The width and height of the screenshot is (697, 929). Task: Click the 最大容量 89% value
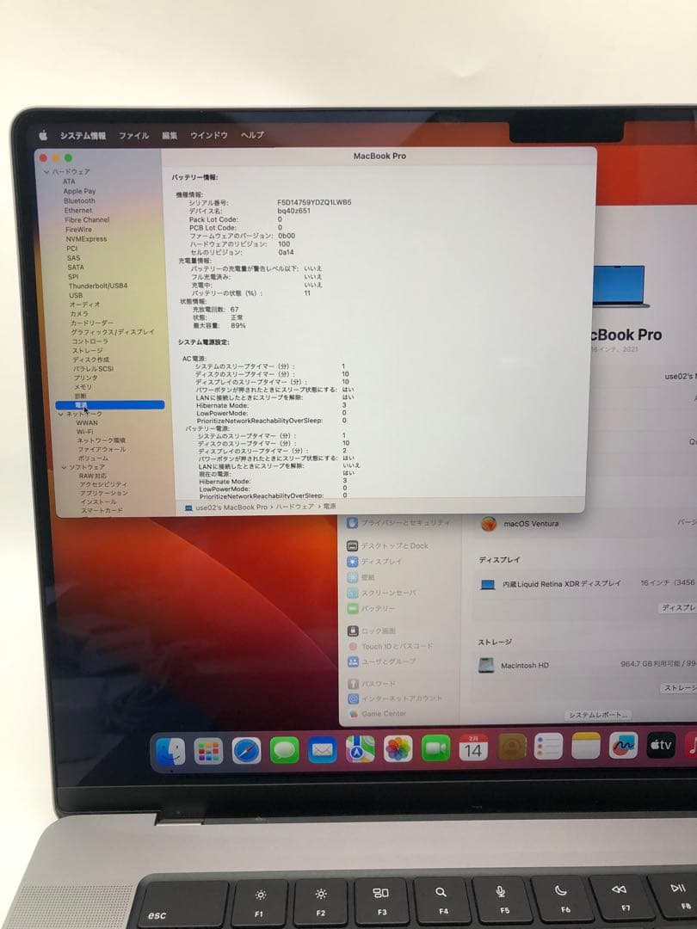[x=238, y=326]
